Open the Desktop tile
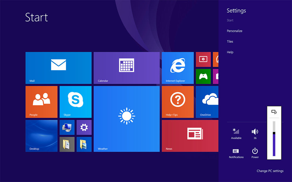 [41, 136]
